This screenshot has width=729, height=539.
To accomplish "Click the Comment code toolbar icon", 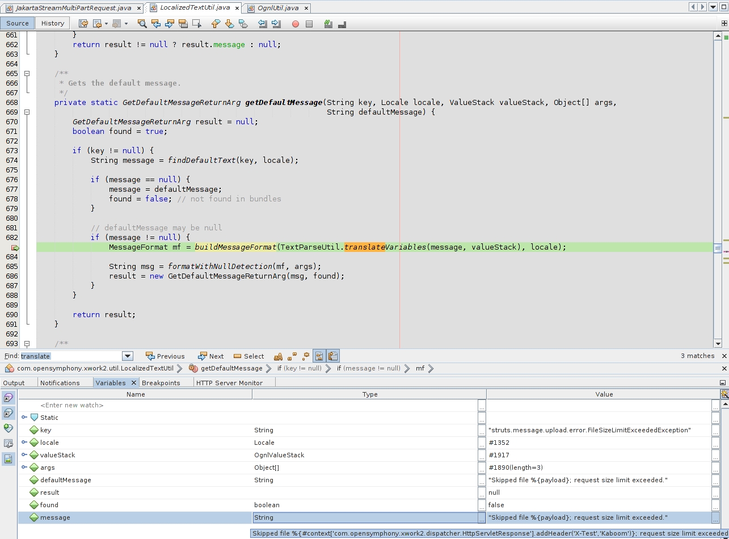I will pyautogui.click(x=328, y=24).
